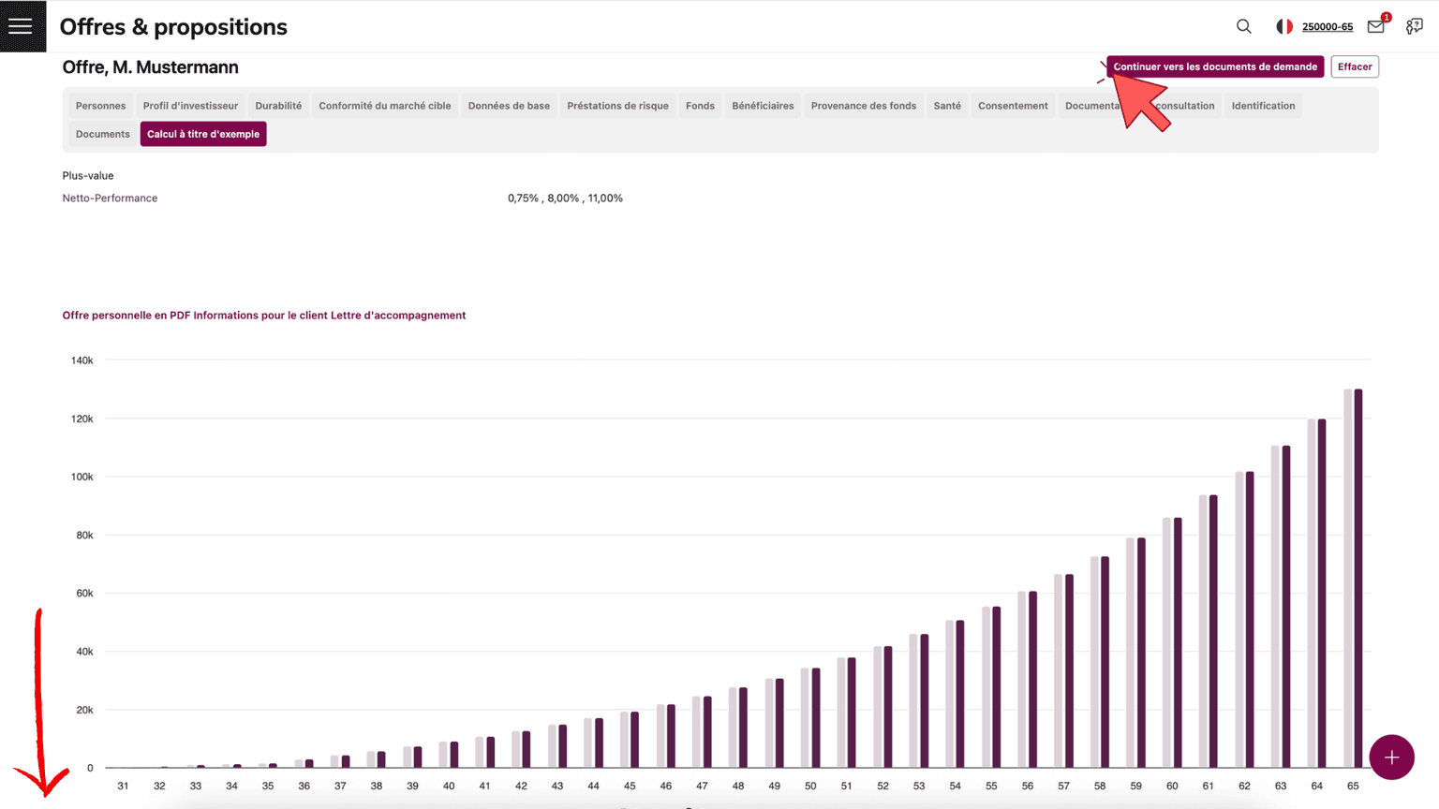Select the Durabilité tab
The width and height of the screenshot is (1439, 809).
coord(278,106)
